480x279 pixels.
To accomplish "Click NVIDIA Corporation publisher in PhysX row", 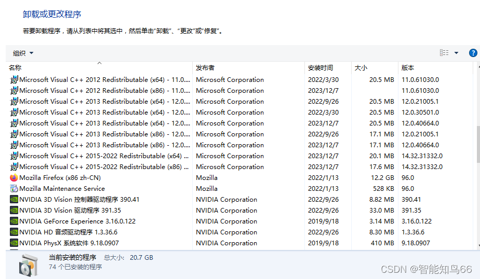I will tap(226, 243).
